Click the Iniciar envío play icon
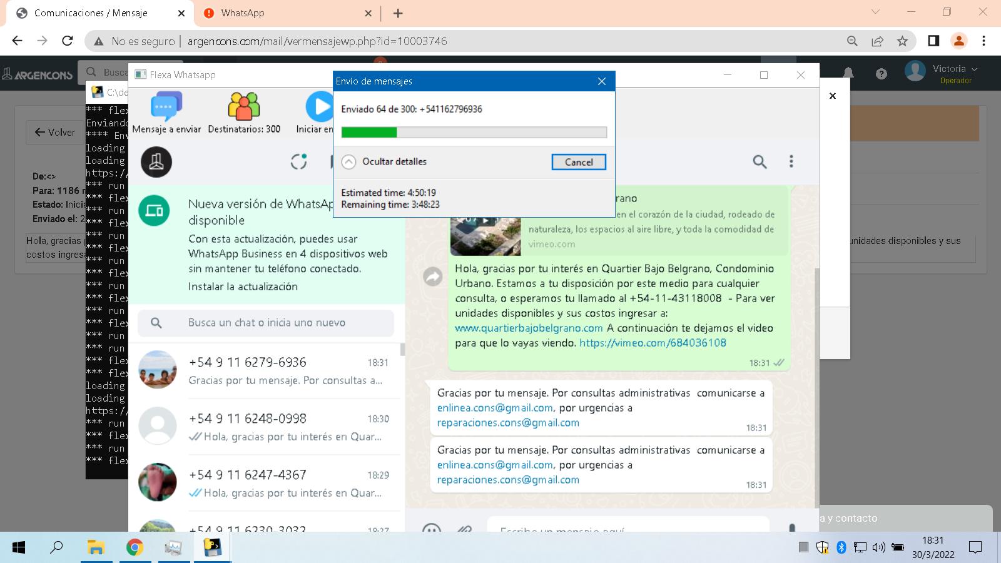Image resolution: width=1001 pixels, height=563 pixels. (319, 106)
